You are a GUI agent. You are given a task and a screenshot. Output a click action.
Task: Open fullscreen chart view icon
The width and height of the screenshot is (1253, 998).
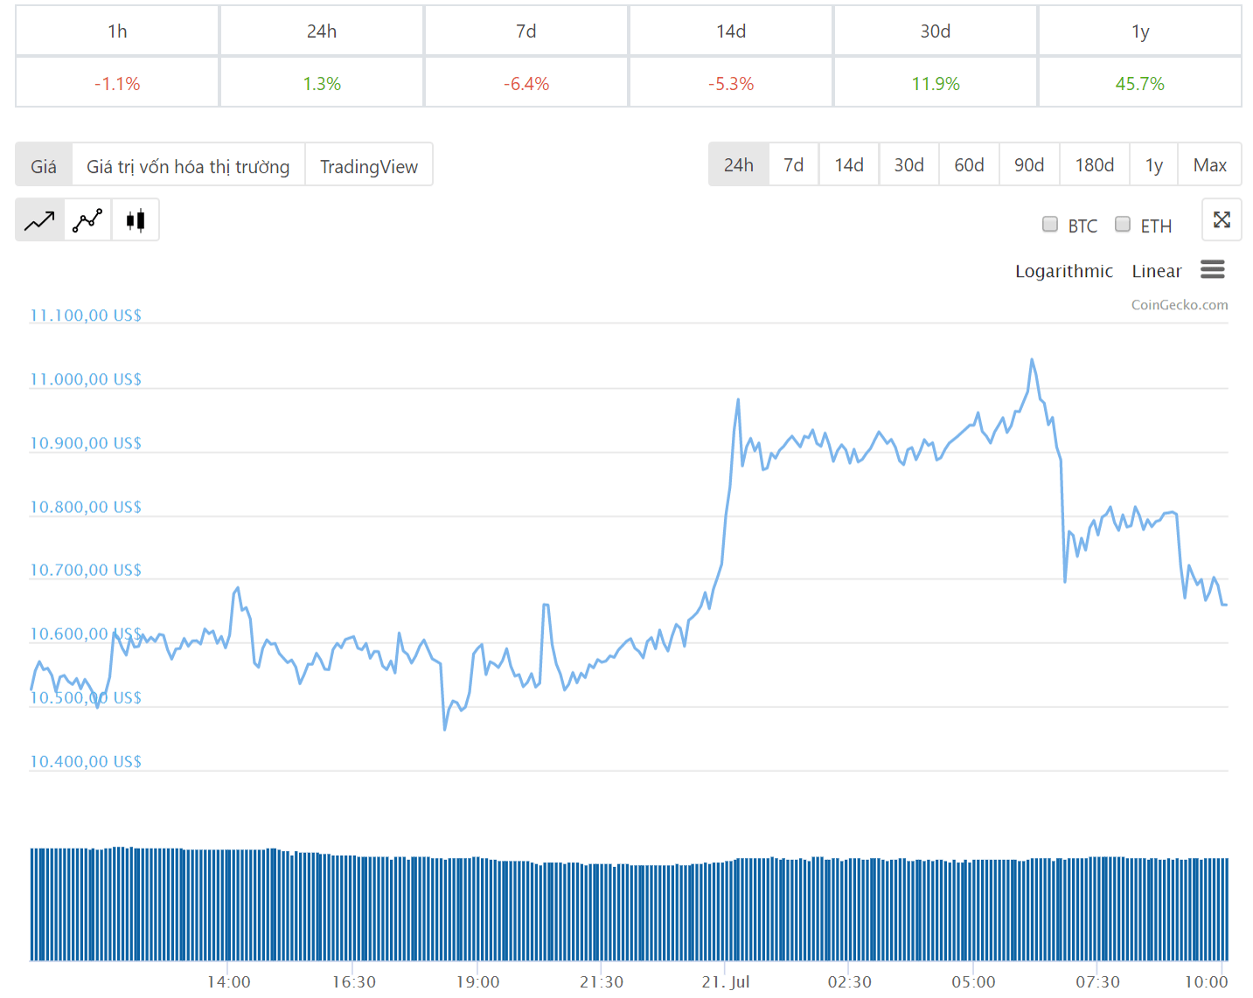(1222, 219)
